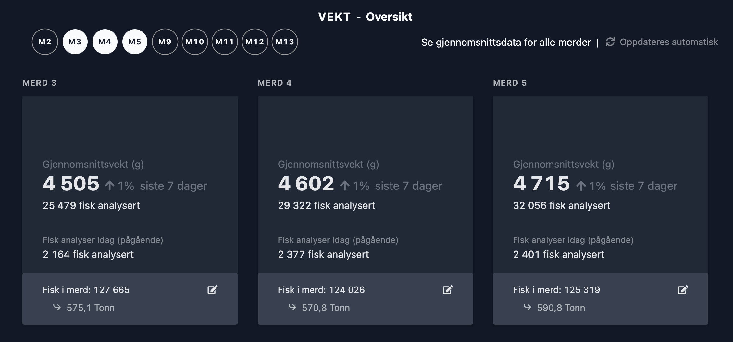
Task: Open 'Se gjennomsnittsdata for alle merder' link
Action: point(506,42)
